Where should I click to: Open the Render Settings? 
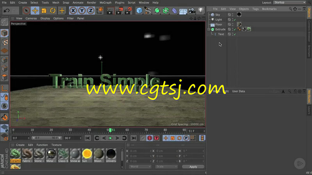[x=128, y=11]
